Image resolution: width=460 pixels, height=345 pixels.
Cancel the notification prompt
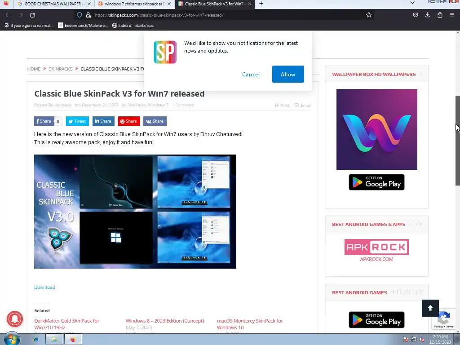pos(251,75)
